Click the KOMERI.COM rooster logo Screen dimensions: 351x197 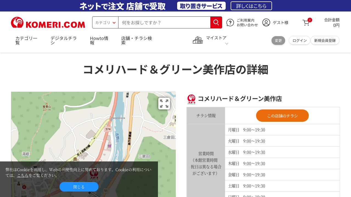tap(48, 22)
